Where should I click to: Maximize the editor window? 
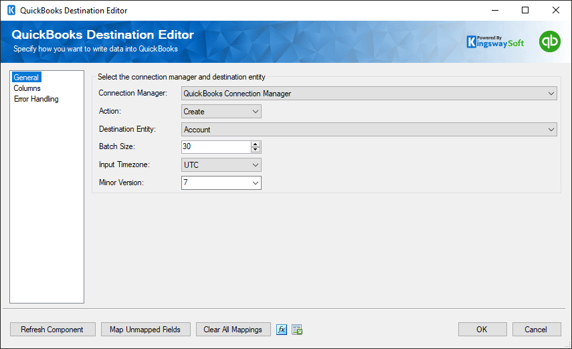[x=525, y=10]
